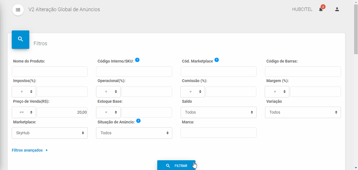The height and width of the screenshot is (170, 358).
Task: Open Comissão (%) operator dropdown
Action: coord(193,92)
